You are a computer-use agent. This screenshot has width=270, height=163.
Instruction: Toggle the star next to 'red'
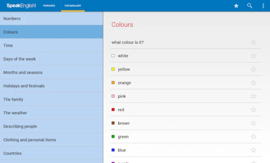tap(253, 110)
